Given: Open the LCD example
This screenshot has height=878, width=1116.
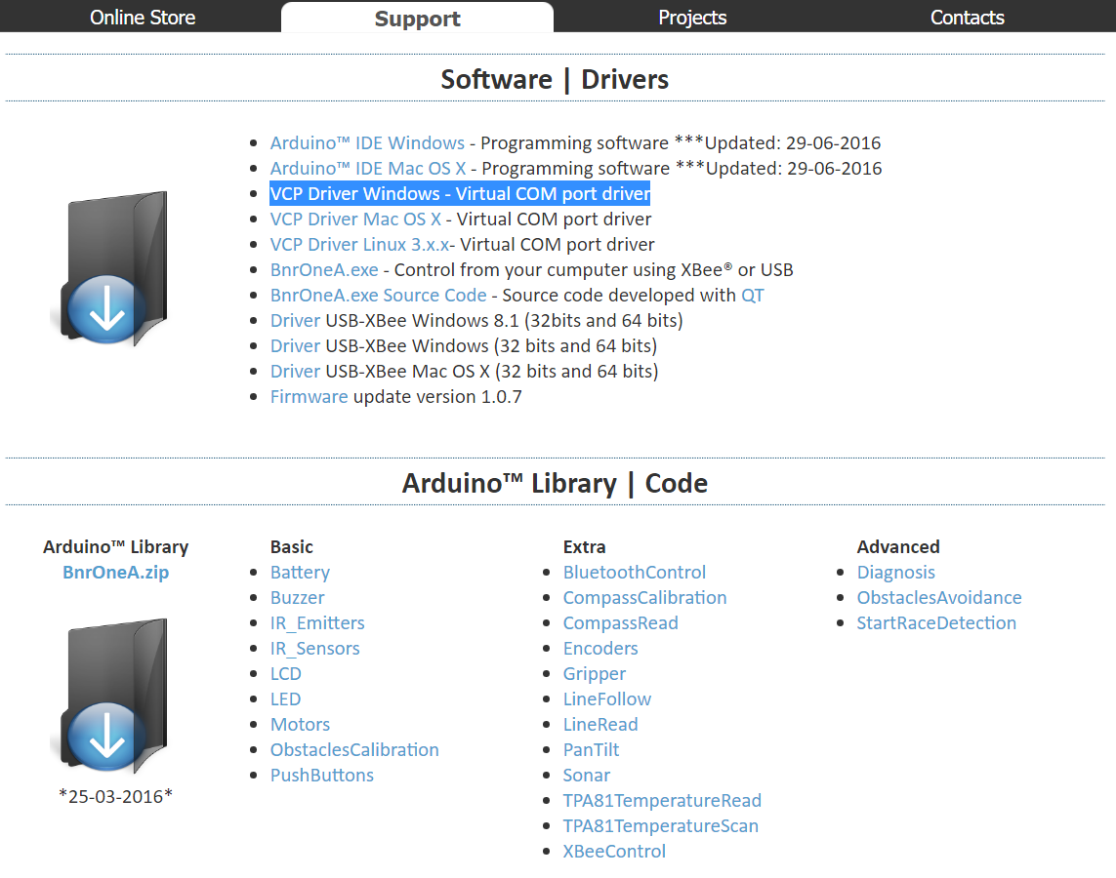Looking at the screenshot, I should 285,674.
